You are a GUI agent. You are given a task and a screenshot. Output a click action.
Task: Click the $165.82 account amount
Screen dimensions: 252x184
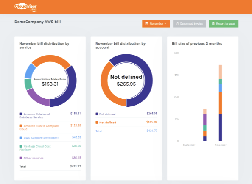click(x=152, y=122)
